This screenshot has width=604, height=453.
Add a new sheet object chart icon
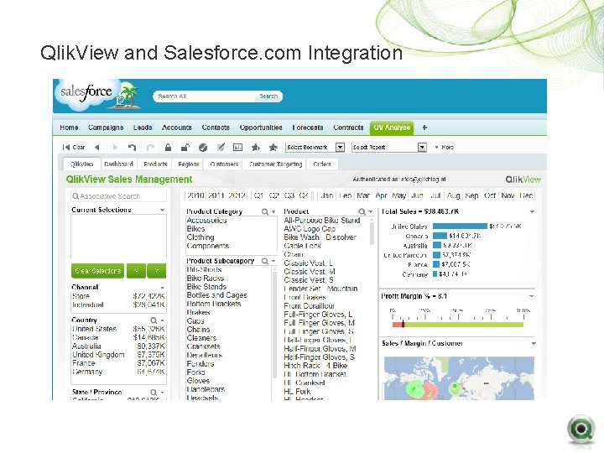click(x=238, y=147)
